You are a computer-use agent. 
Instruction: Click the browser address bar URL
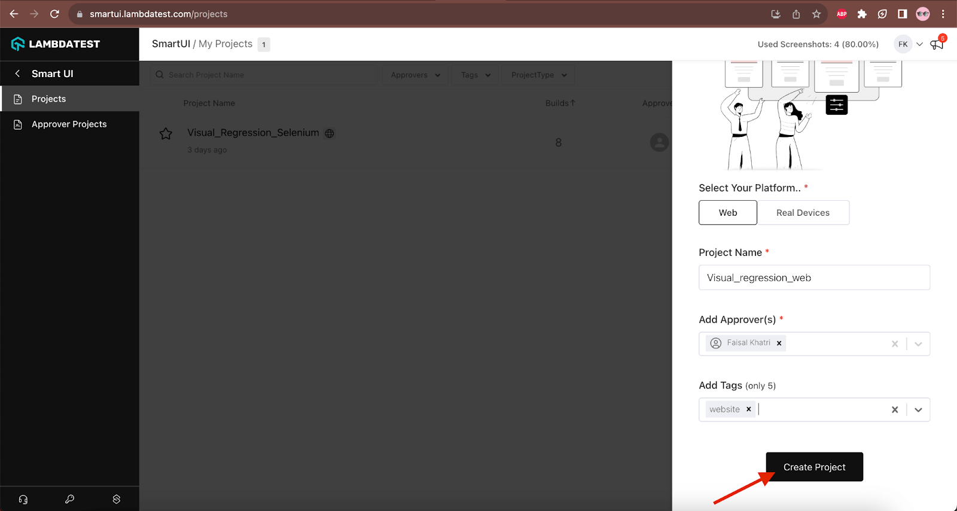coord(159,14)
